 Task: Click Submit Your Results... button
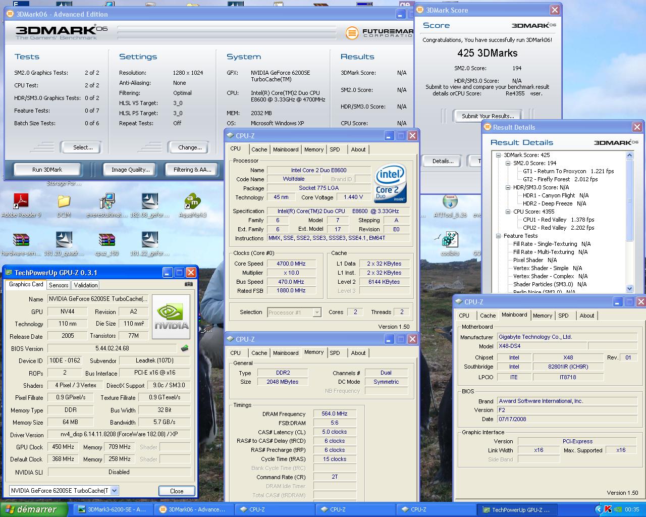point(488,116)
